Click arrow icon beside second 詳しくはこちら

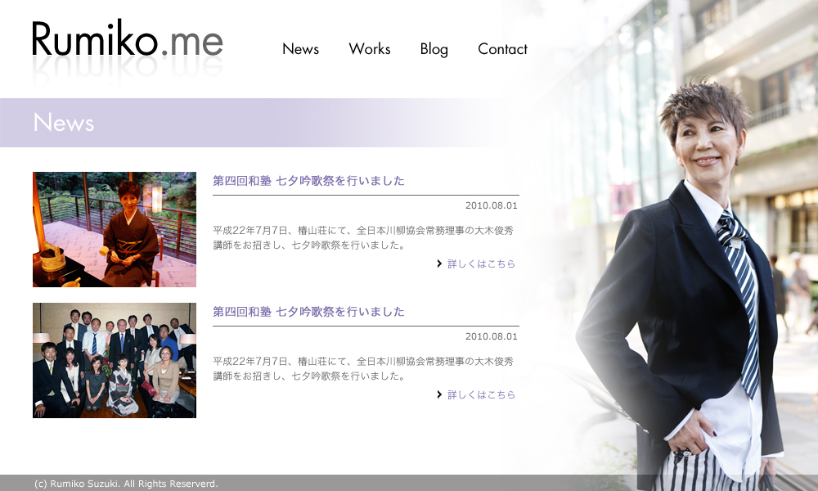439,395
